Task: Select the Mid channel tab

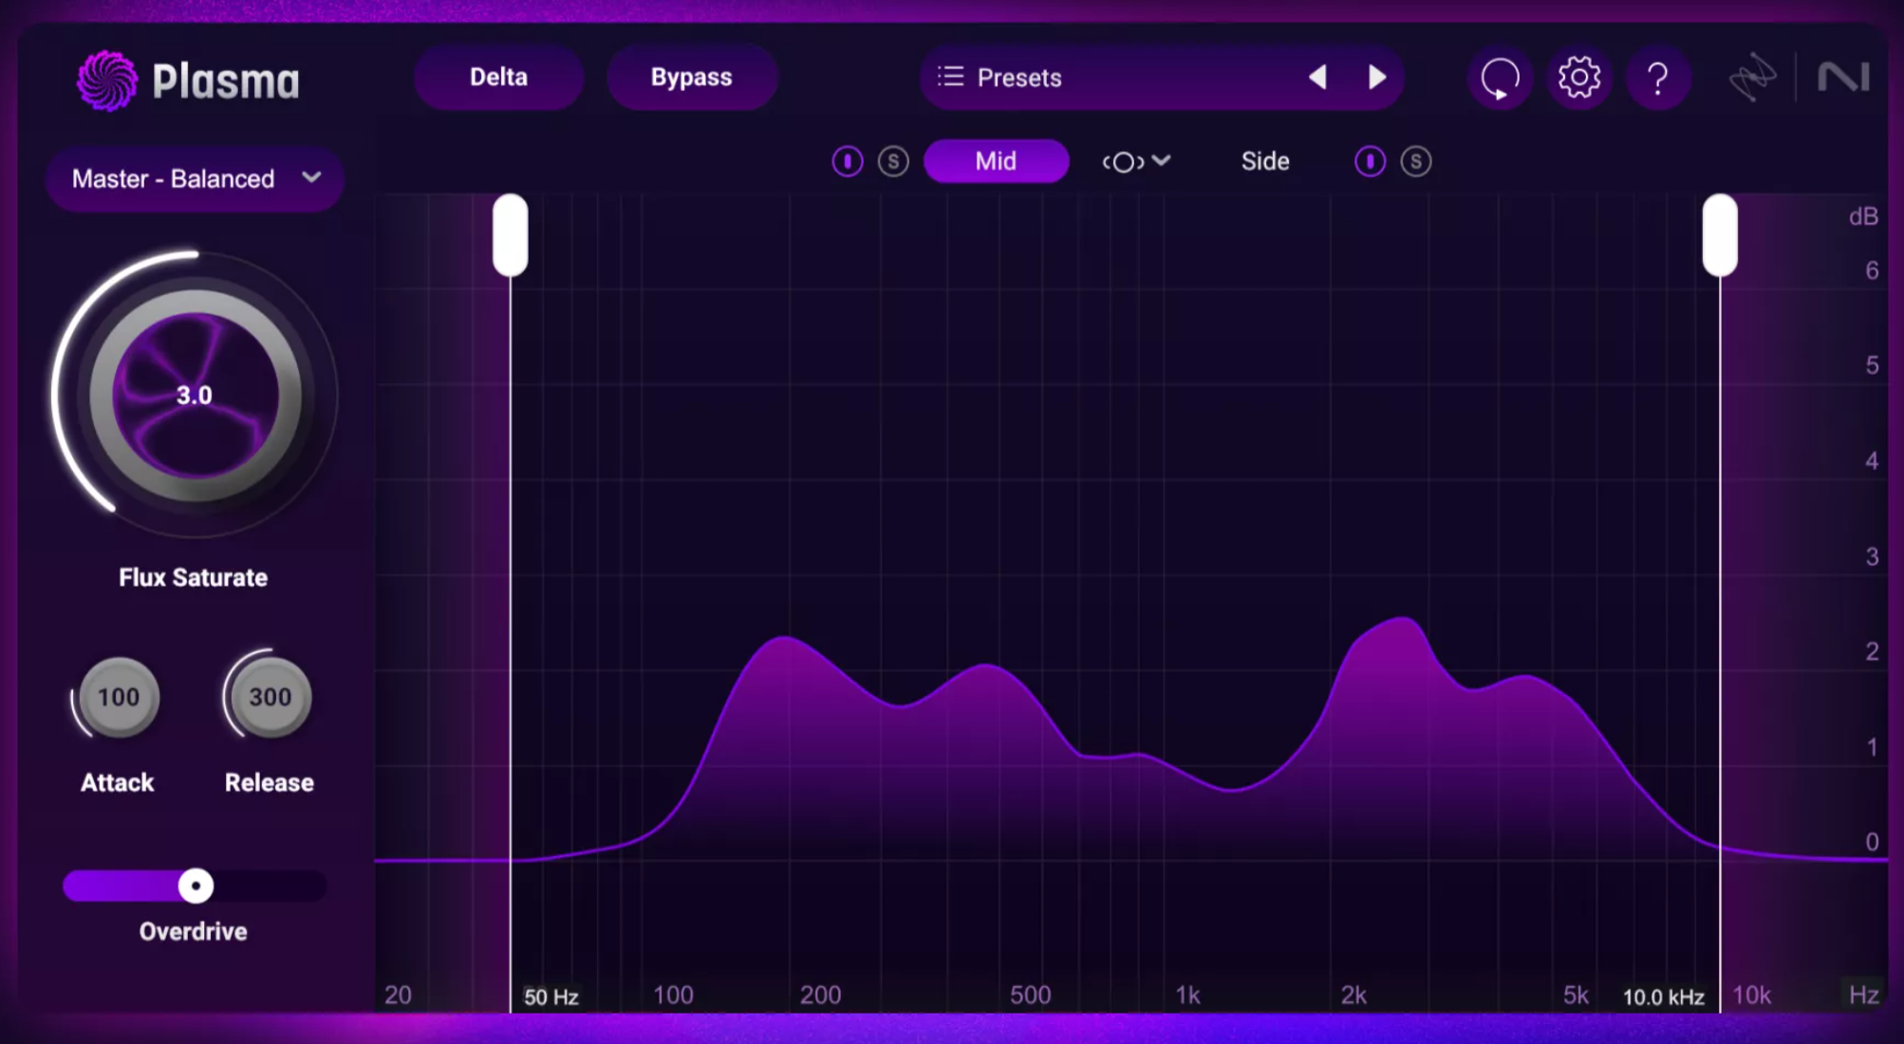Action: (x=996, y=160)
